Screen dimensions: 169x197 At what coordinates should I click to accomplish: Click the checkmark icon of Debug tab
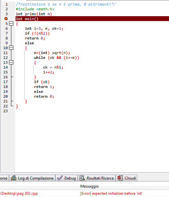(60, 178)
